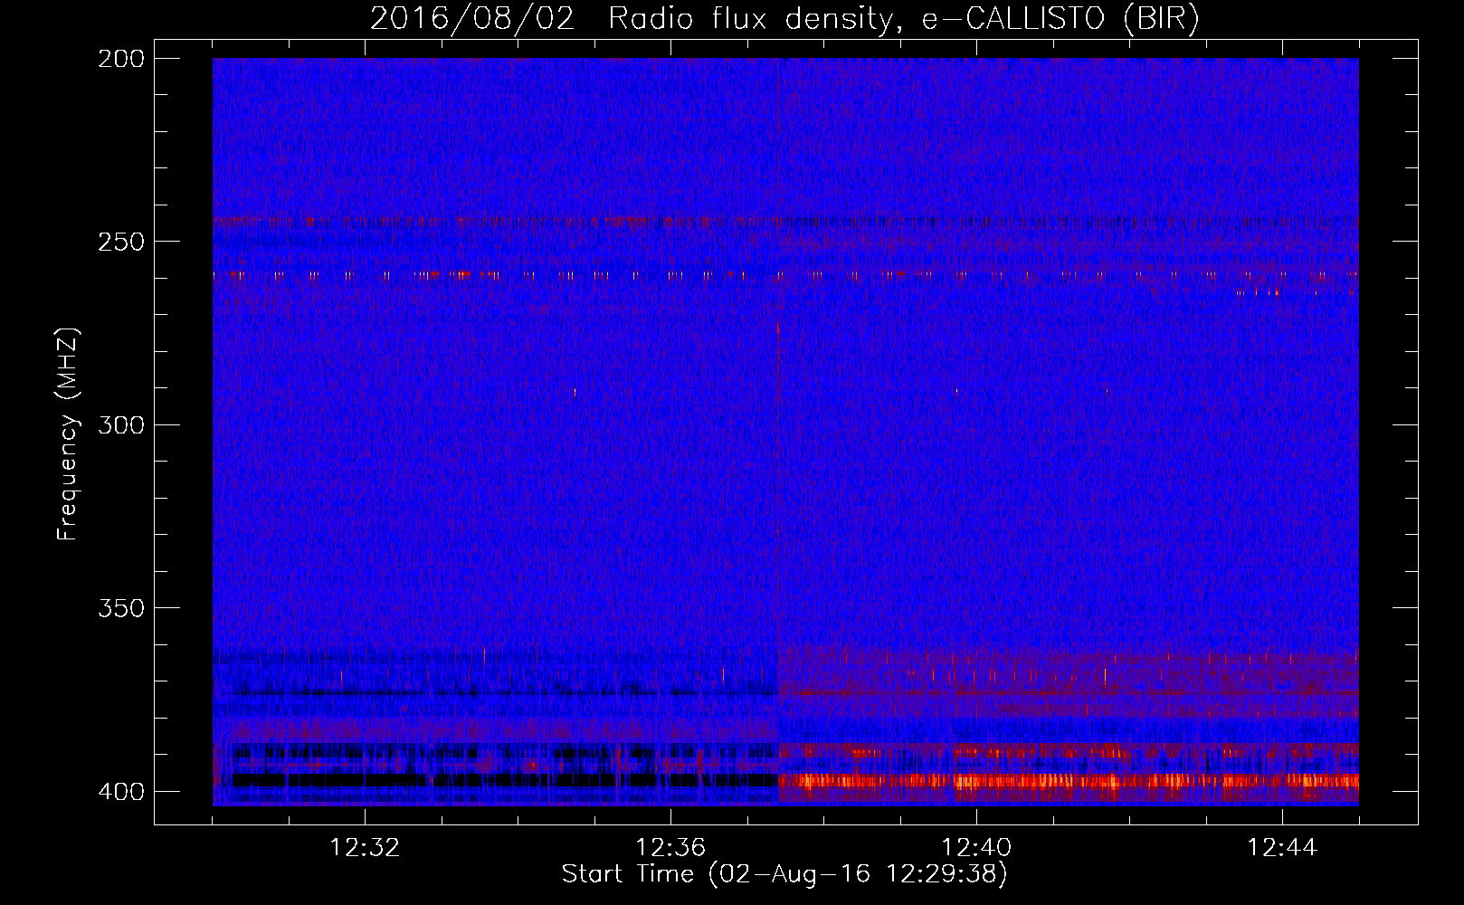Viewport: 1464px width, 905px height.
Task: Click the x-axis label "Start Time (02-Aug-16 12:29:38)"
Action: tap(784, 874)
